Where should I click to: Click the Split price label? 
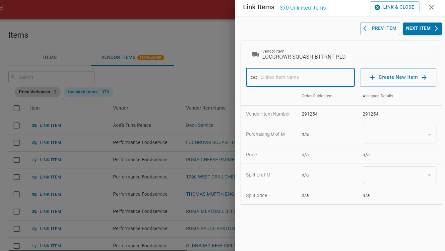click(256, 196)
